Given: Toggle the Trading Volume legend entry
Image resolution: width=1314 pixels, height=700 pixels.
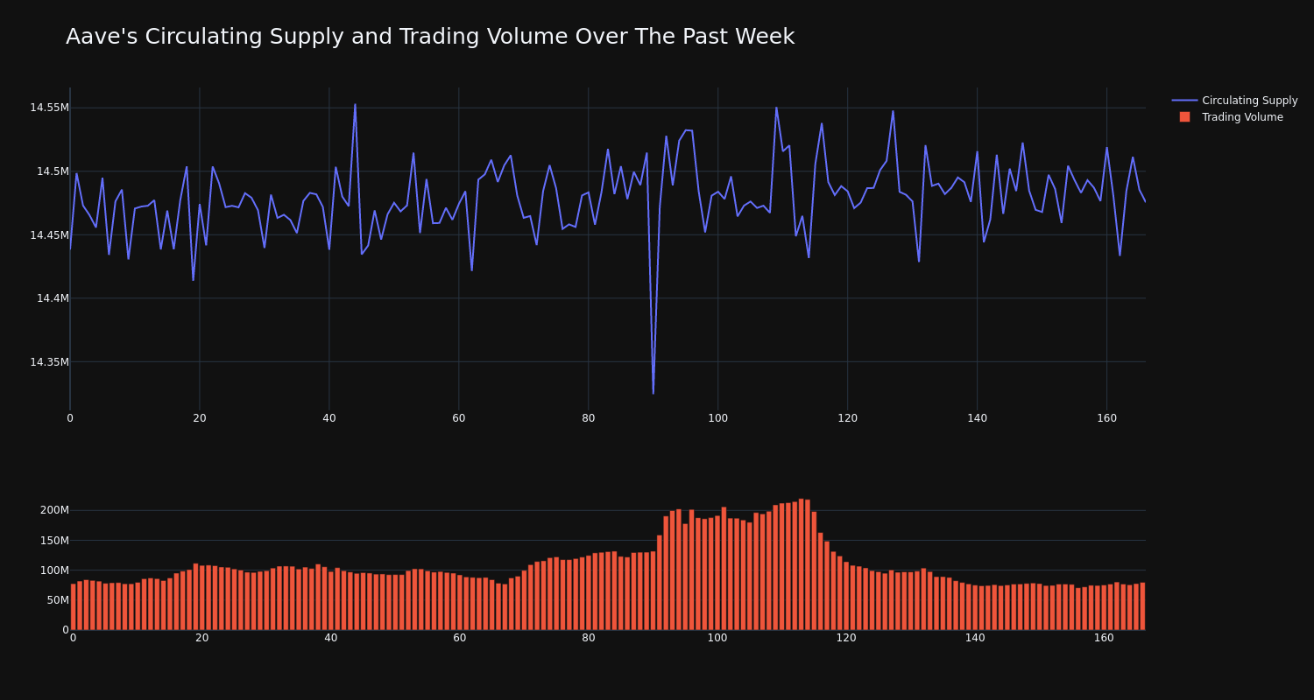Looking at the screenshot, I should (1231, 117).
